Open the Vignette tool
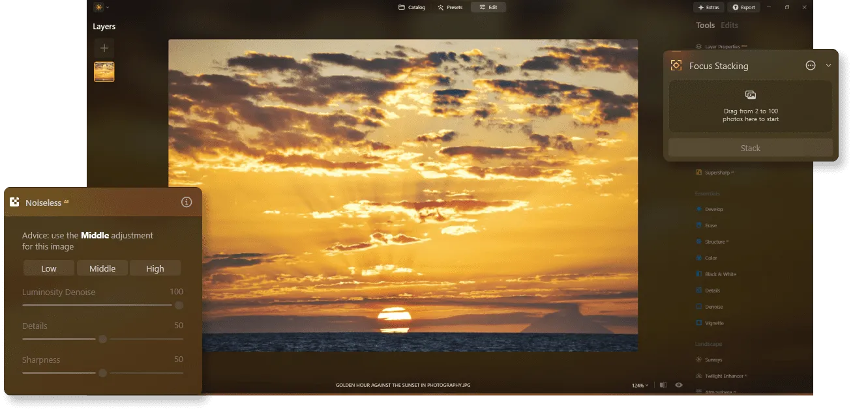Image resolution: width=853 pixels, height=411 pixels. 713,323
